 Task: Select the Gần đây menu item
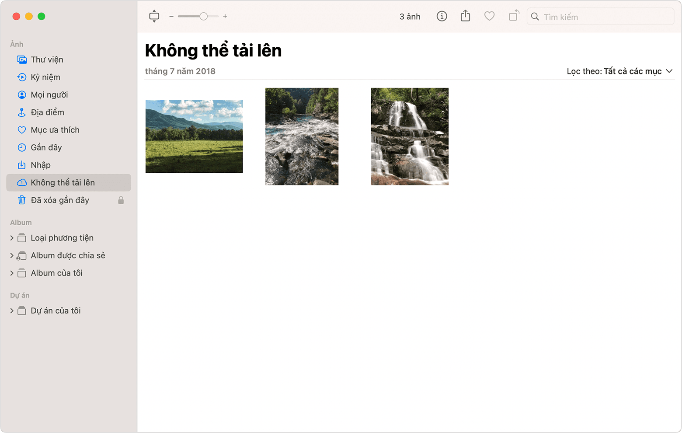click(x=46, y=147)
